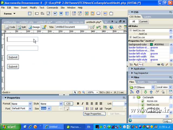The image size is (173, 130).
Task: Toggle Live Data view icon
Action: [44, 27]
